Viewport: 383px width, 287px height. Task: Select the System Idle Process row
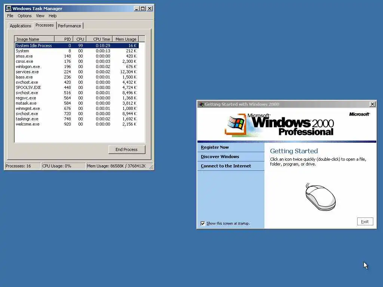pos(77,46)
